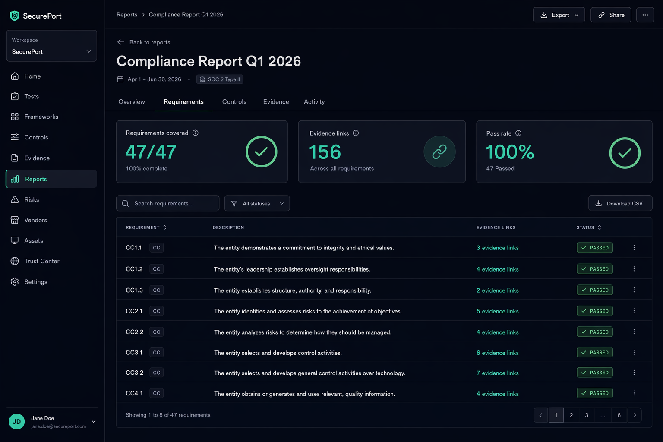Image resolution: width=663 pixels, height=442 pixels.
Task: Expand the Jane Doe account menu
Action: pos(94,421)
